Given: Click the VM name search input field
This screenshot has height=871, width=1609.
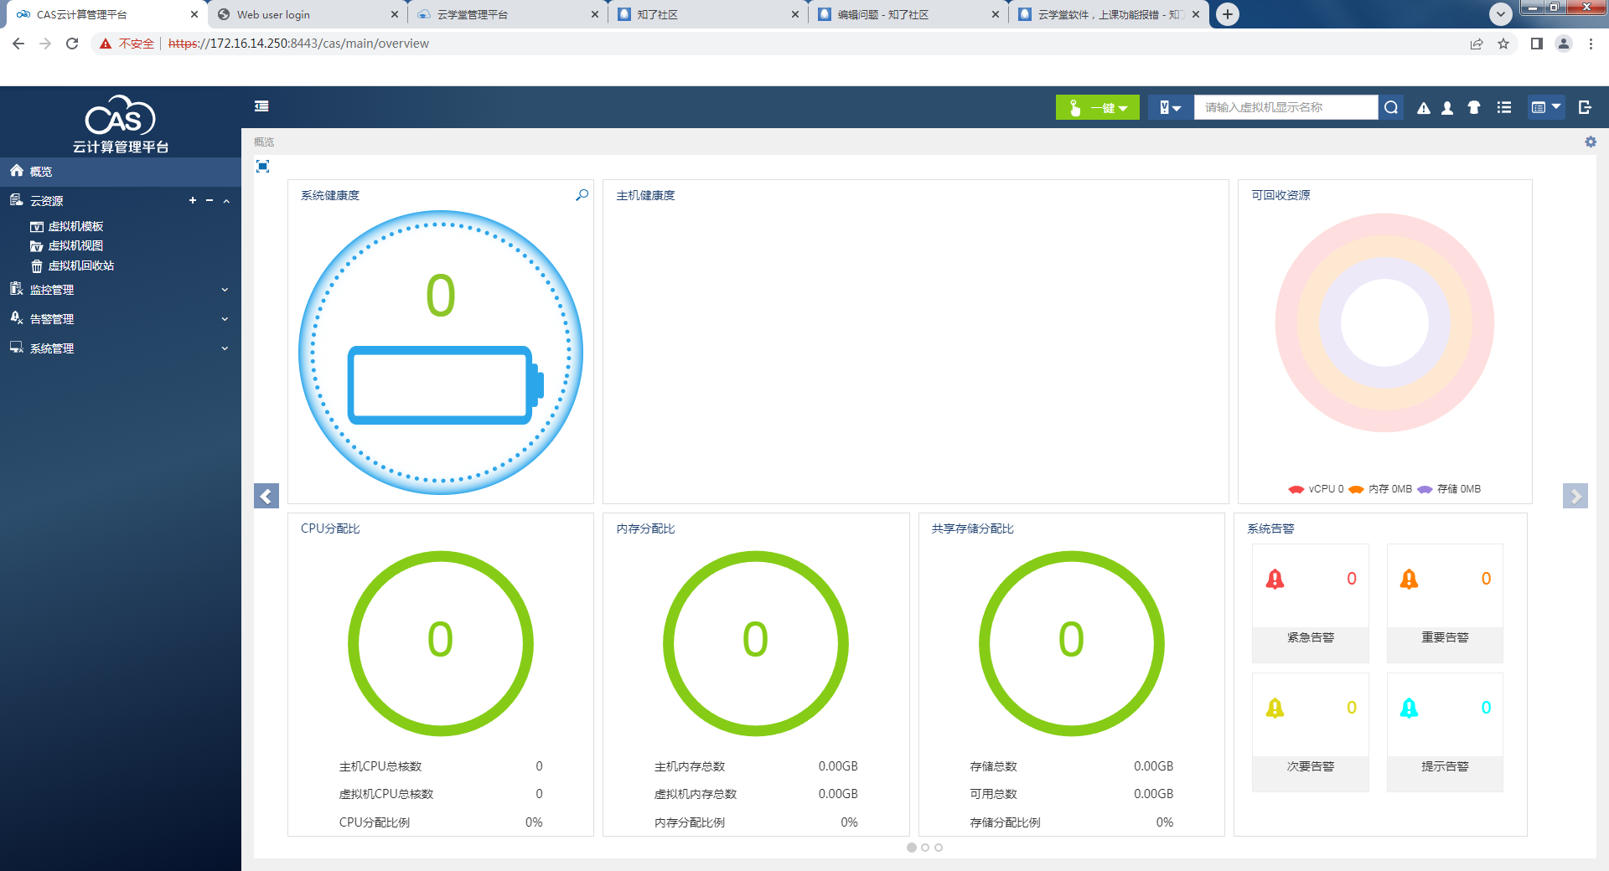Looking at the screenshot, I should coord(1285,107).
